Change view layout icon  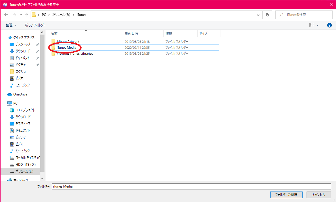(312, 25)
